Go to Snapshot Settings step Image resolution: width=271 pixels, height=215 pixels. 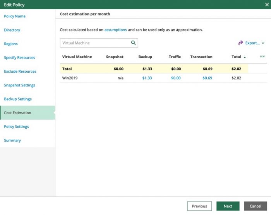click(19, 85)
